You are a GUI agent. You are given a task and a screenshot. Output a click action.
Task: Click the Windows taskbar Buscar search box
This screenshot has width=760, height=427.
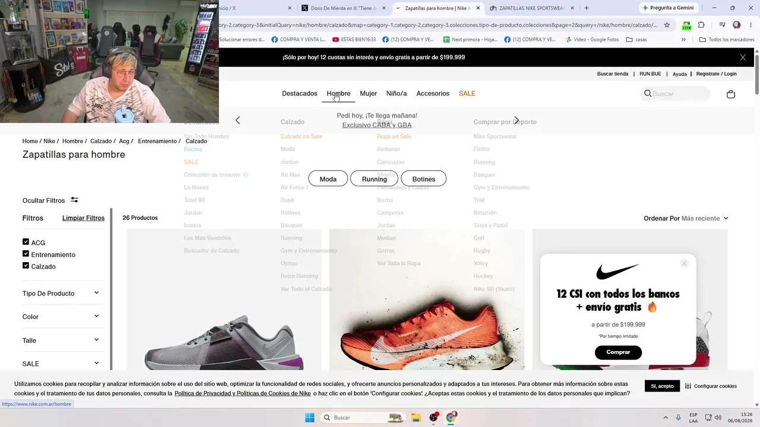click(363, 418)
